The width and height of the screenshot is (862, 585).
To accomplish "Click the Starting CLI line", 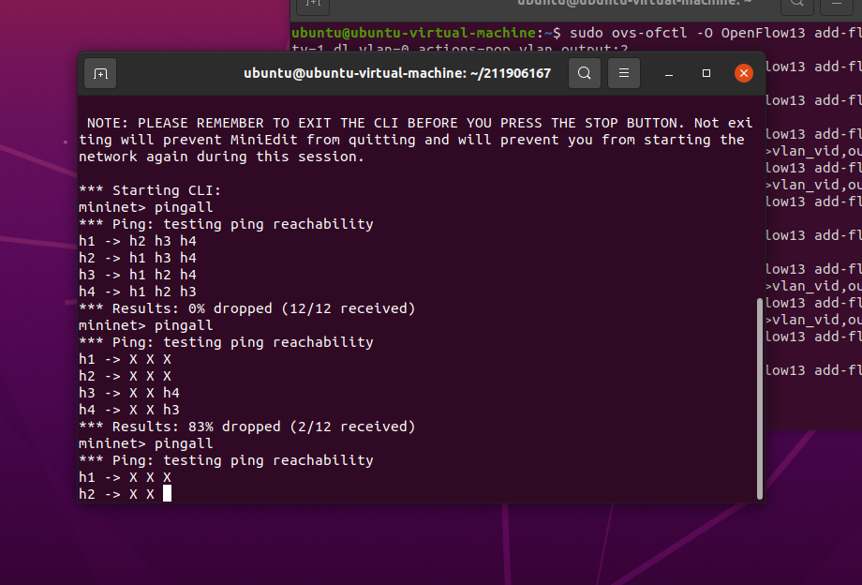I will point(150,190).
